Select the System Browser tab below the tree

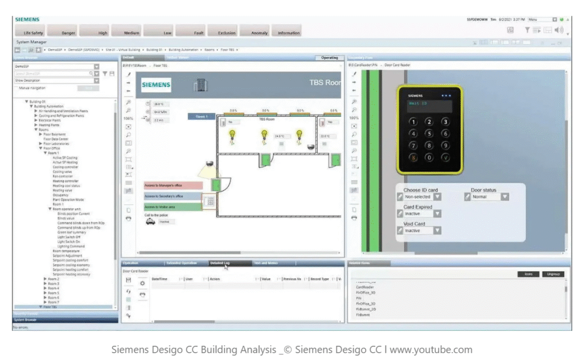pyautogui.click(x=65, y=320)
